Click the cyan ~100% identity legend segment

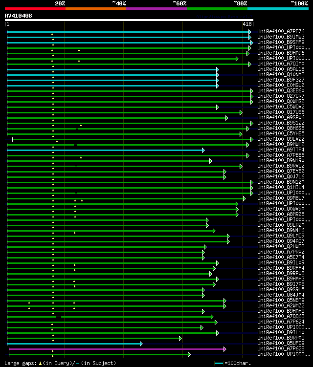(x=278, y=9)
